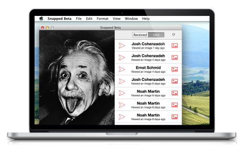Open image icon in Ernst Schmid row
Viewport: 245px width, 157px height.
coord(175,69)
